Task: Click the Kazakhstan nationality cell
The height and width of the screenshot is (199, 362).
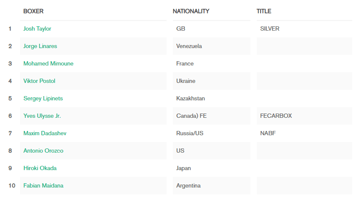Action: pyautogui.click(x=212, y=99)
